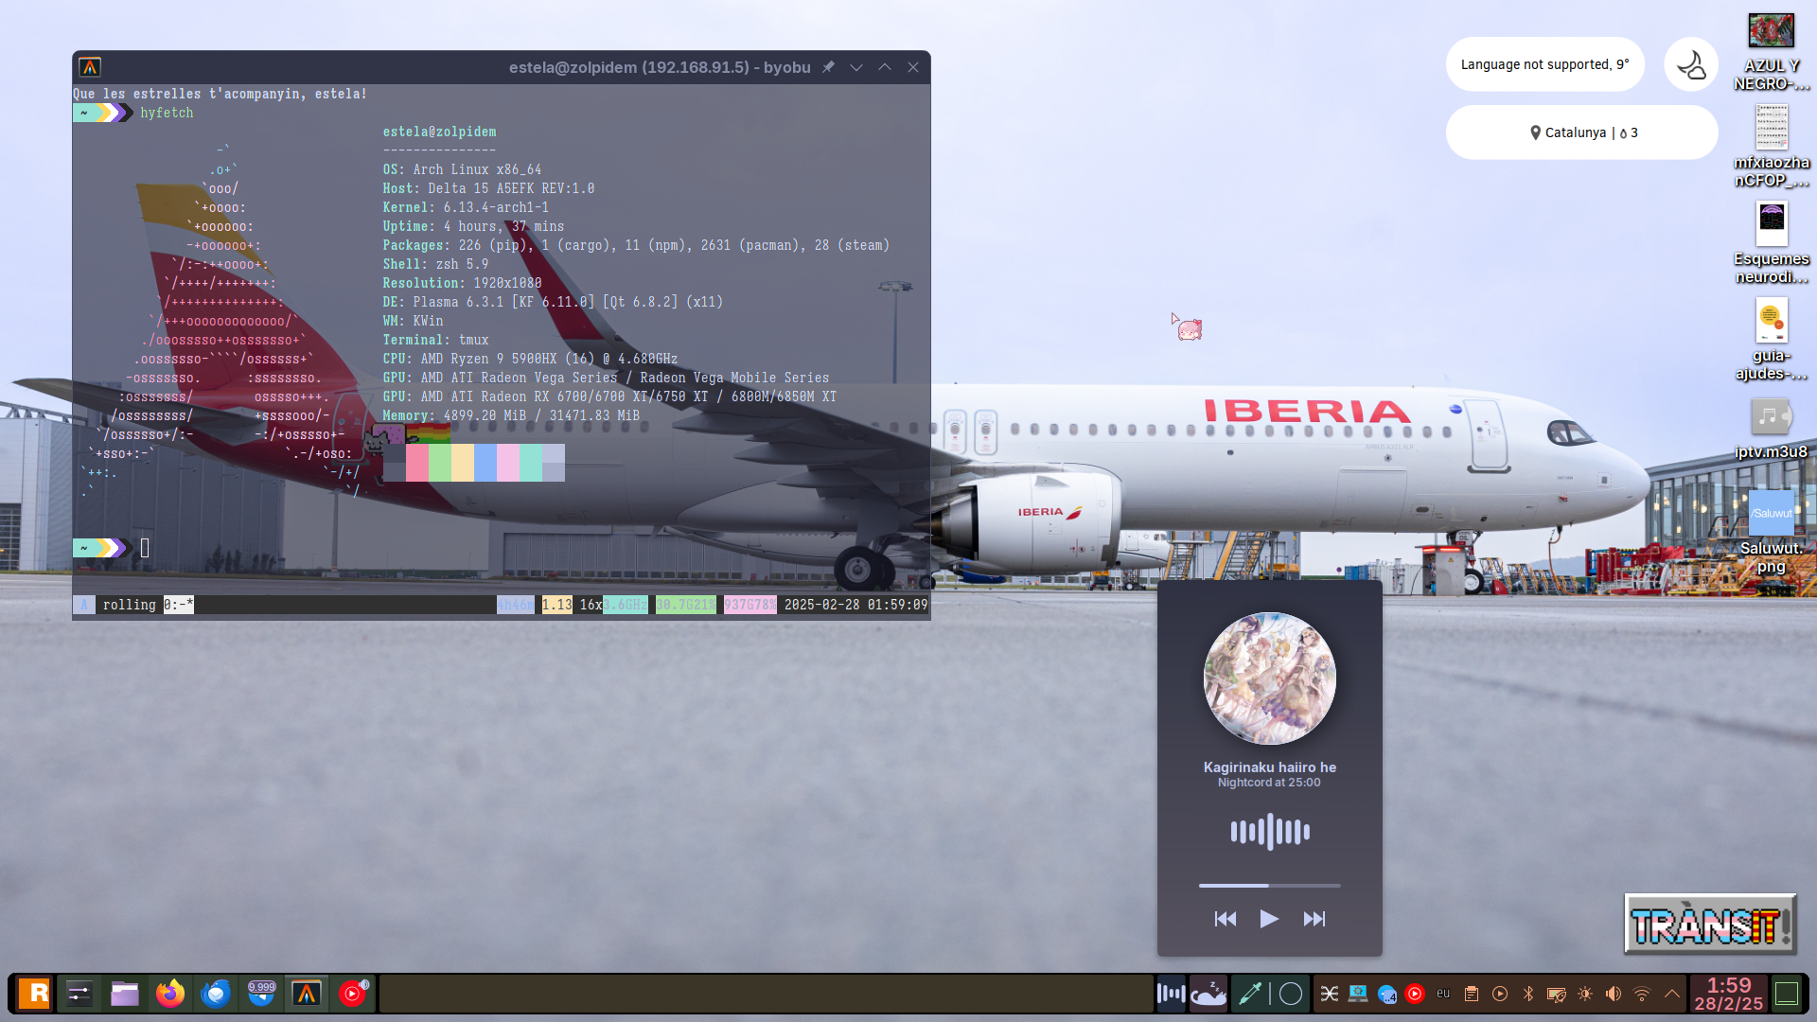1817x1022 pixels.
Task: Open the terminal window app icon menu
Action: (90, 67)
